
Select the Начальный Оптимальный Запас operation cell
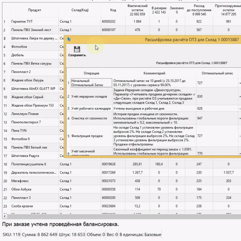click(91, 83)
